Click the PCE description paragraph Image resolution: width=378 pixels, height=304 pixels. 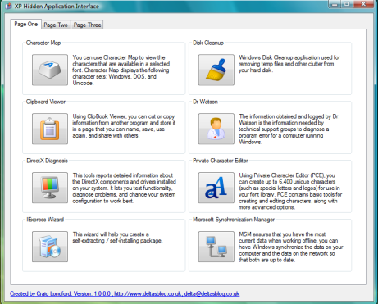[290, 191]
